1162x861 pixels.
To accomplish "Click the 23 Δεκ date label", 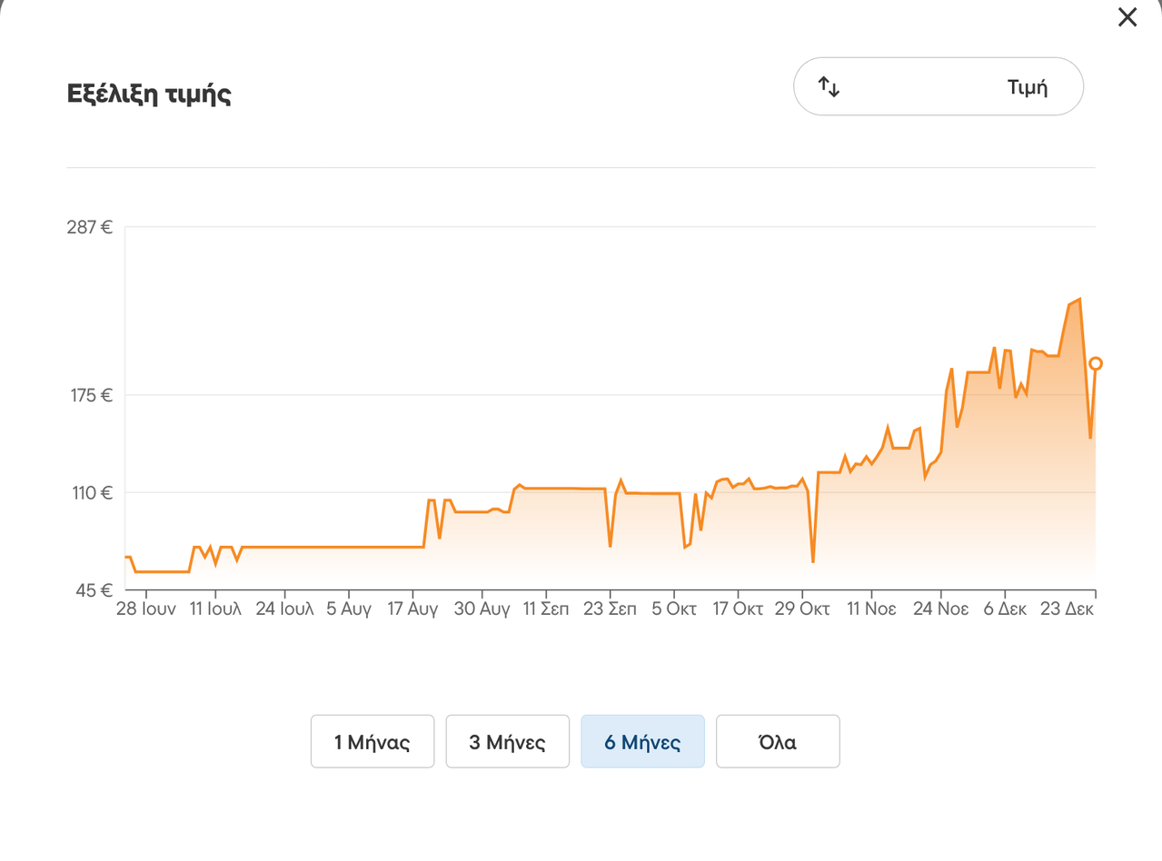I will point(1067,609).
